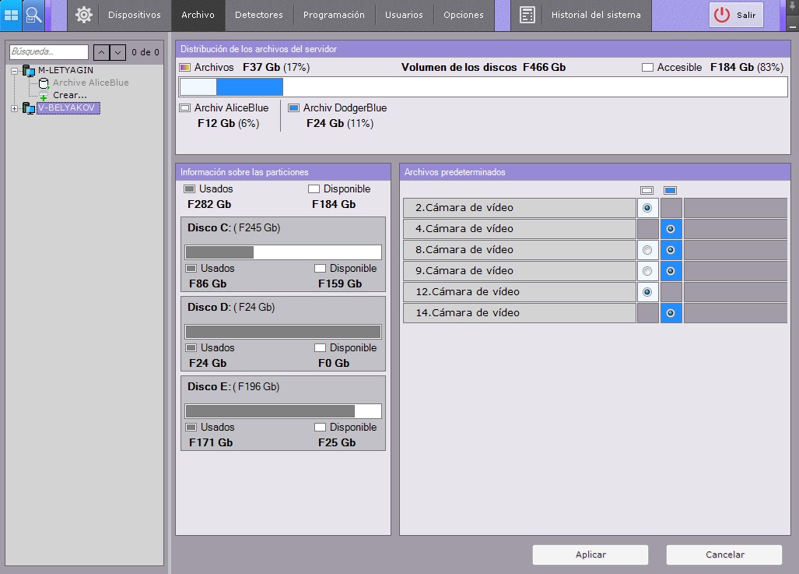
Task: Click the M-LETYAGIN server computer icon
Action: point(29,71)
